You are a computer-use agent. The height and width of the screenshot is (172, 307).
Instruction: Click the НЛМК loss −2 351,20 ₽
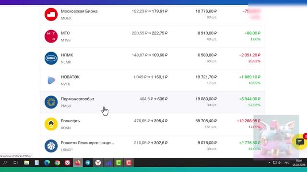(249, 55)
